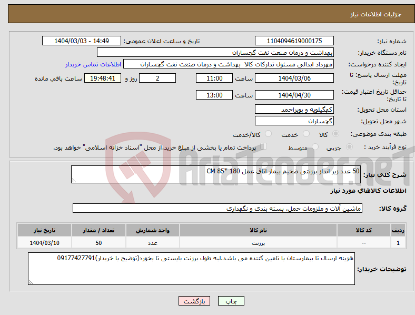
Task: Click the گروه کالا label
Action: pyautogui.click(x=393, y=209)
